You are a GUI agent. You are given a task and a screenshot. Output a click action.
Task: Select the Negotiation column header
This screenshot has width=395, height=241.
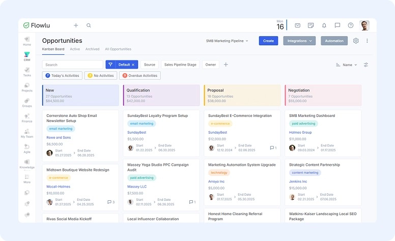323,96
